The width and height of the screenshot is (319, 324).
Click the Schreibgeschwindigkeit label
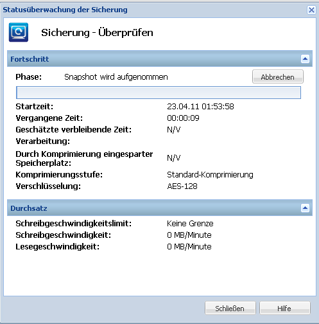pyautogui.click(x=64, y=235)
